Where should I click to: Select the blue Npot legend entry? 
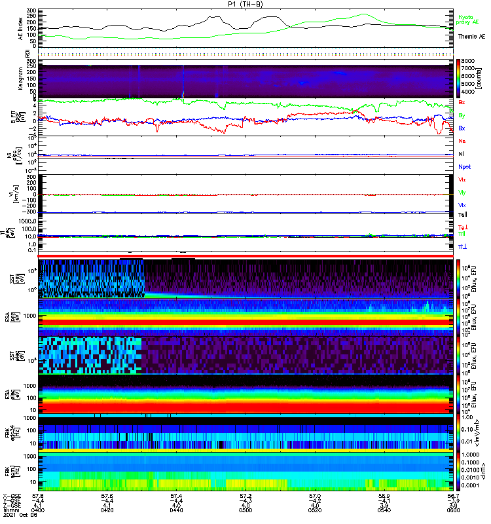pyautogui.click(x=464, y=167)
